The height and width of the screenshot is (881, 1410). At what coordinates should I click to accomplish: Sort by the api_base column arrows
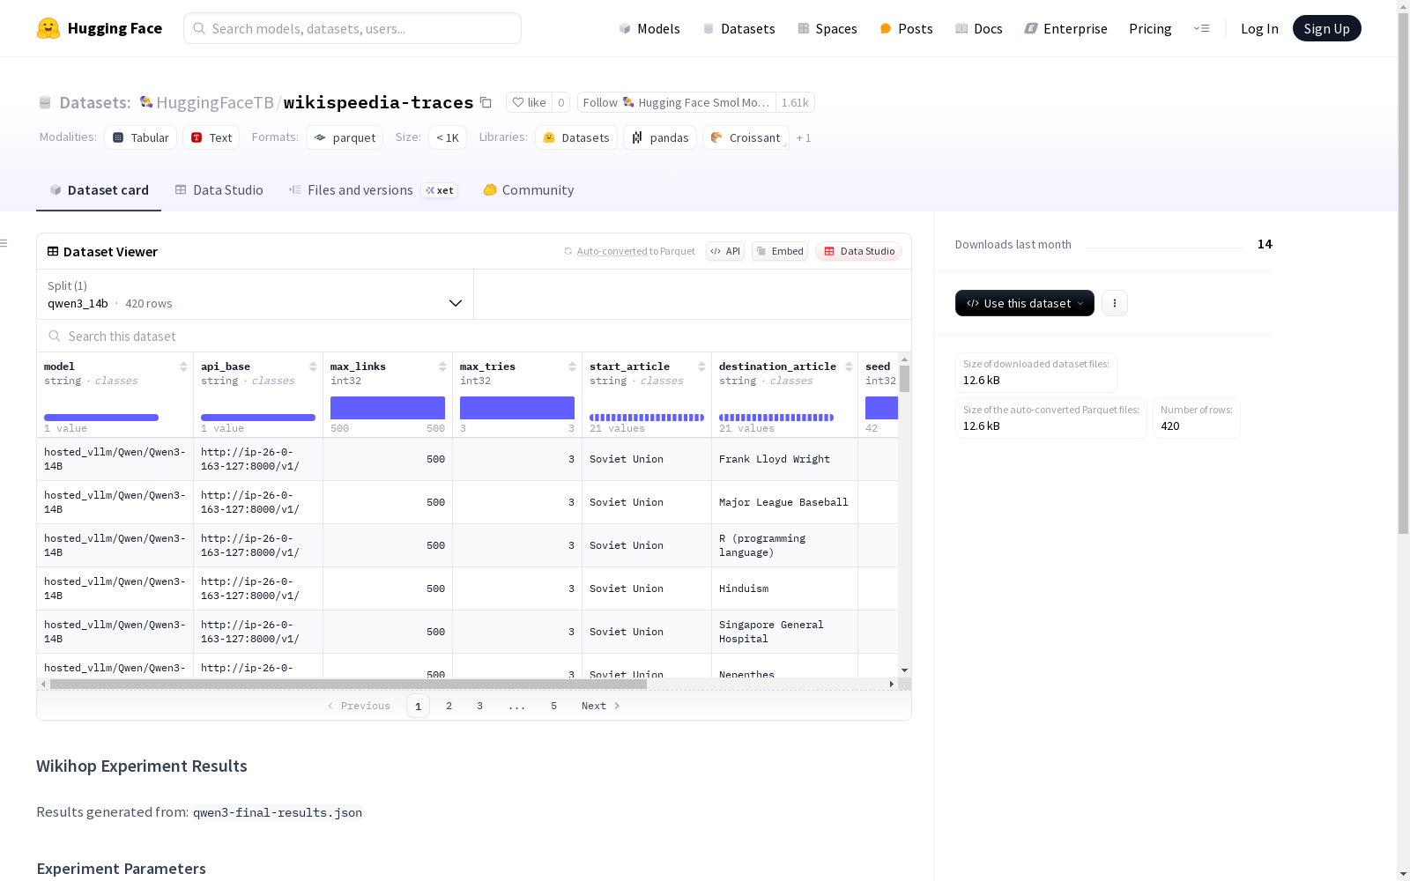pos(313,366)
